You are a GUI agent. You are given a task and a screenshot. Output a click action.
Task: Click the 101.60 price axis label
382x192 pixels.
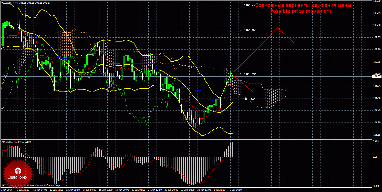[x=376, y=98]
